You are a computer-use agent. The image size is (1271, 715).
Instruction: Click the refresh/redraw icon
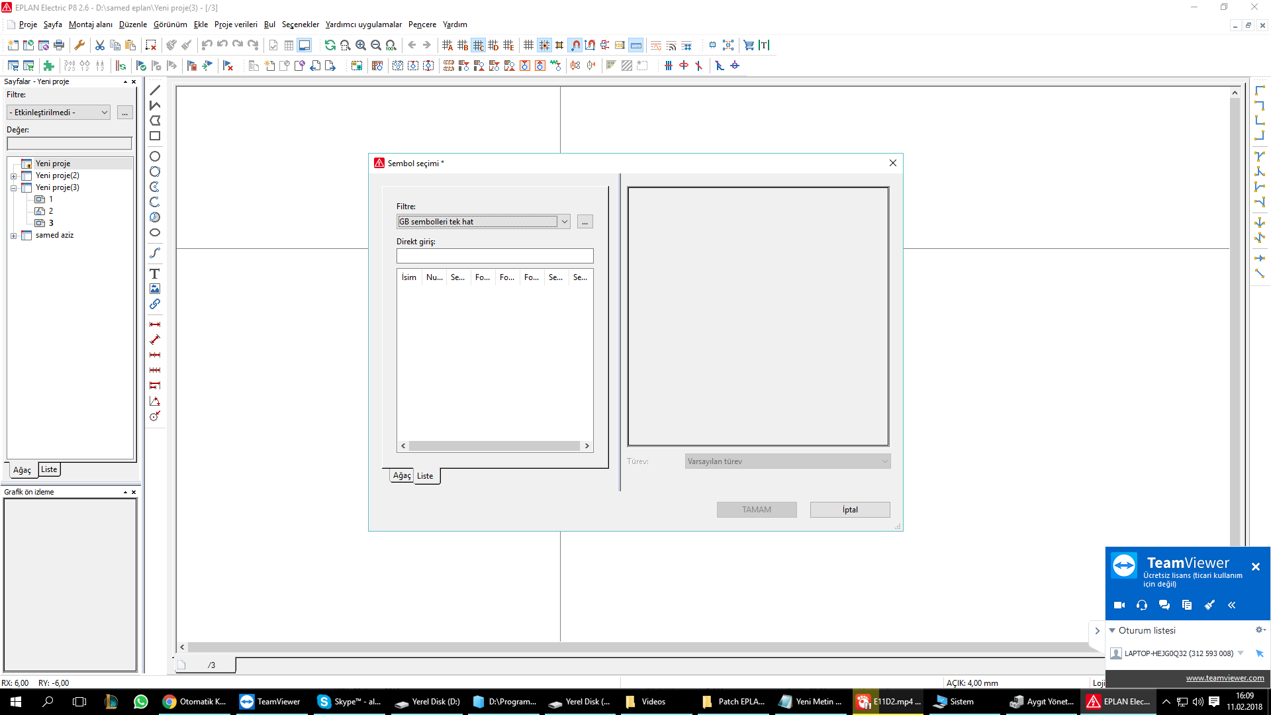pyautogui.click(x=330, y=45)
